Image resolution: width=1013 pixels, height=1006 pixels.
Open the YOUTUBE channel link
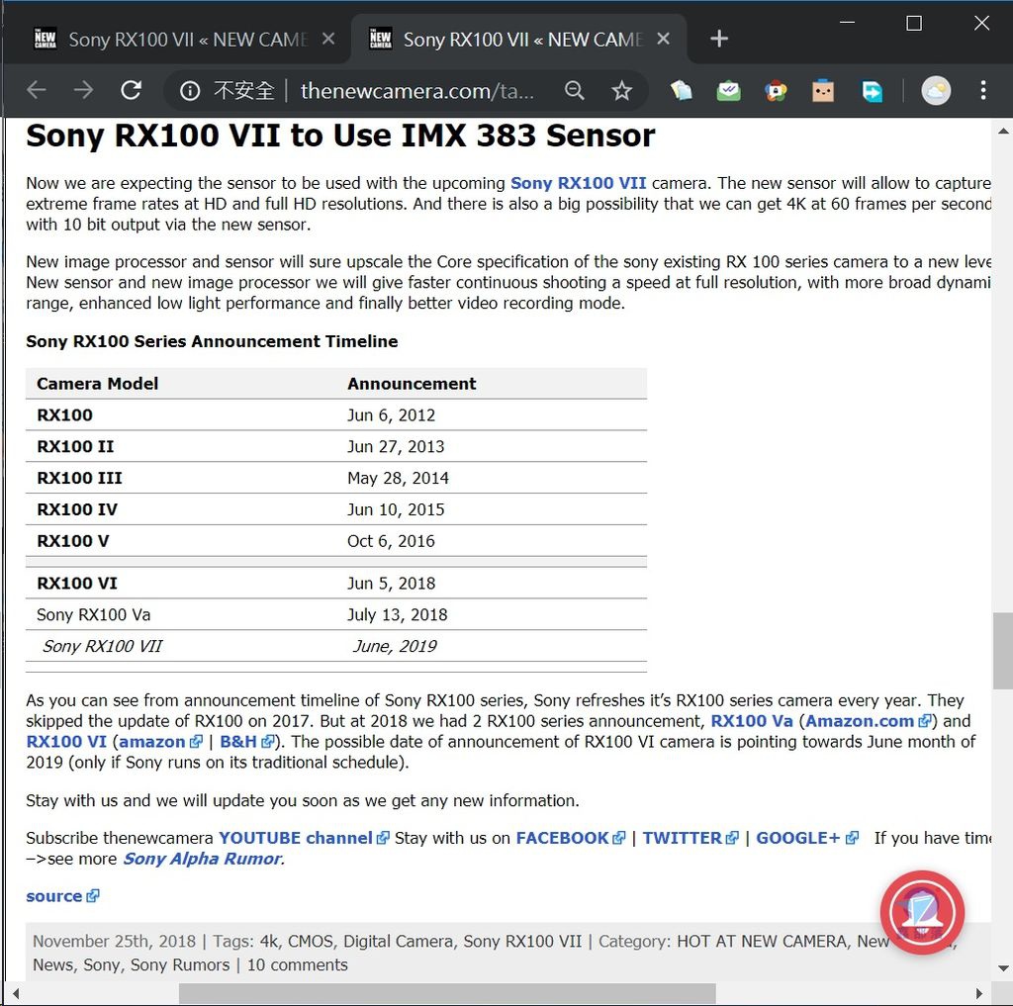click(x=304, y=838)
